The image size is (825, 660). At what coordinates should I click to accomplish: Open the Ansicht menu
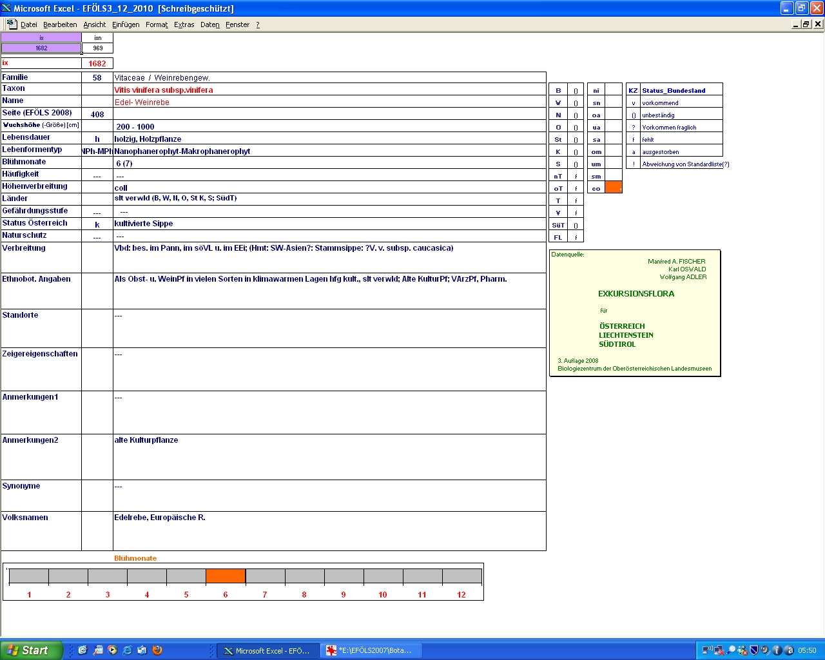click(94, 24)
